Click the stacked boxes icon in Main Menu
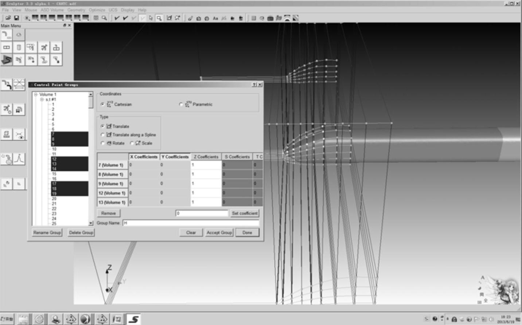The width and height of the screenshot is (522, 325). tap(57, 47)
